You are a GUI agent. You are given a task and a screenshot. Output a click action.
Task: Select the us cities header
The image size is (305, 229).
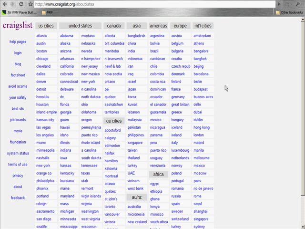46,26
